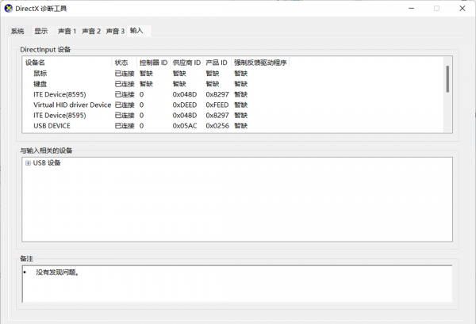Select the USB DEVICE row
Image resolution: width=476 pixels, height=324 pixels.
point(52,125)
